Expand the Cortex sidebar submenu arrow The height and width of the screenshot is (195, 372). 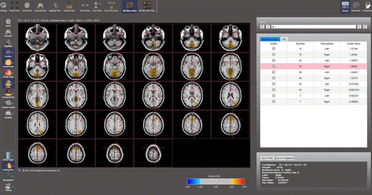tap(13, 52)
